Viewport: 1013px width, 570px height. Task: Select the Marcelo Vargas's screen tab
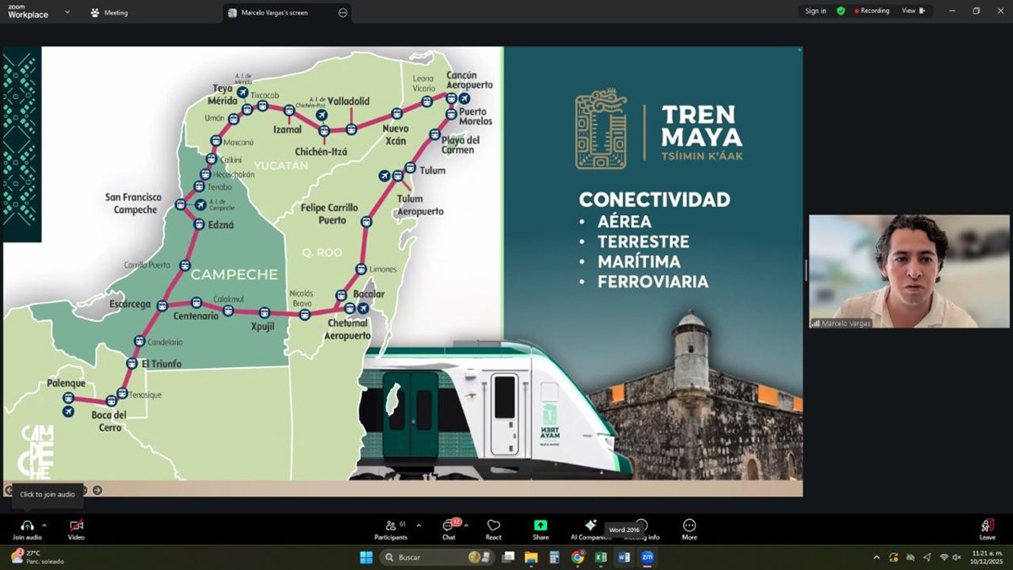[275, 13]
